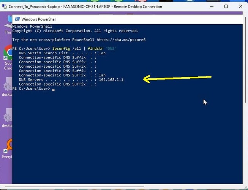Image resolution: width=248 pixels, height=190 pixels.
Task: Maximize the Remote Desktop Connection window
Action: tap(226, 6)
